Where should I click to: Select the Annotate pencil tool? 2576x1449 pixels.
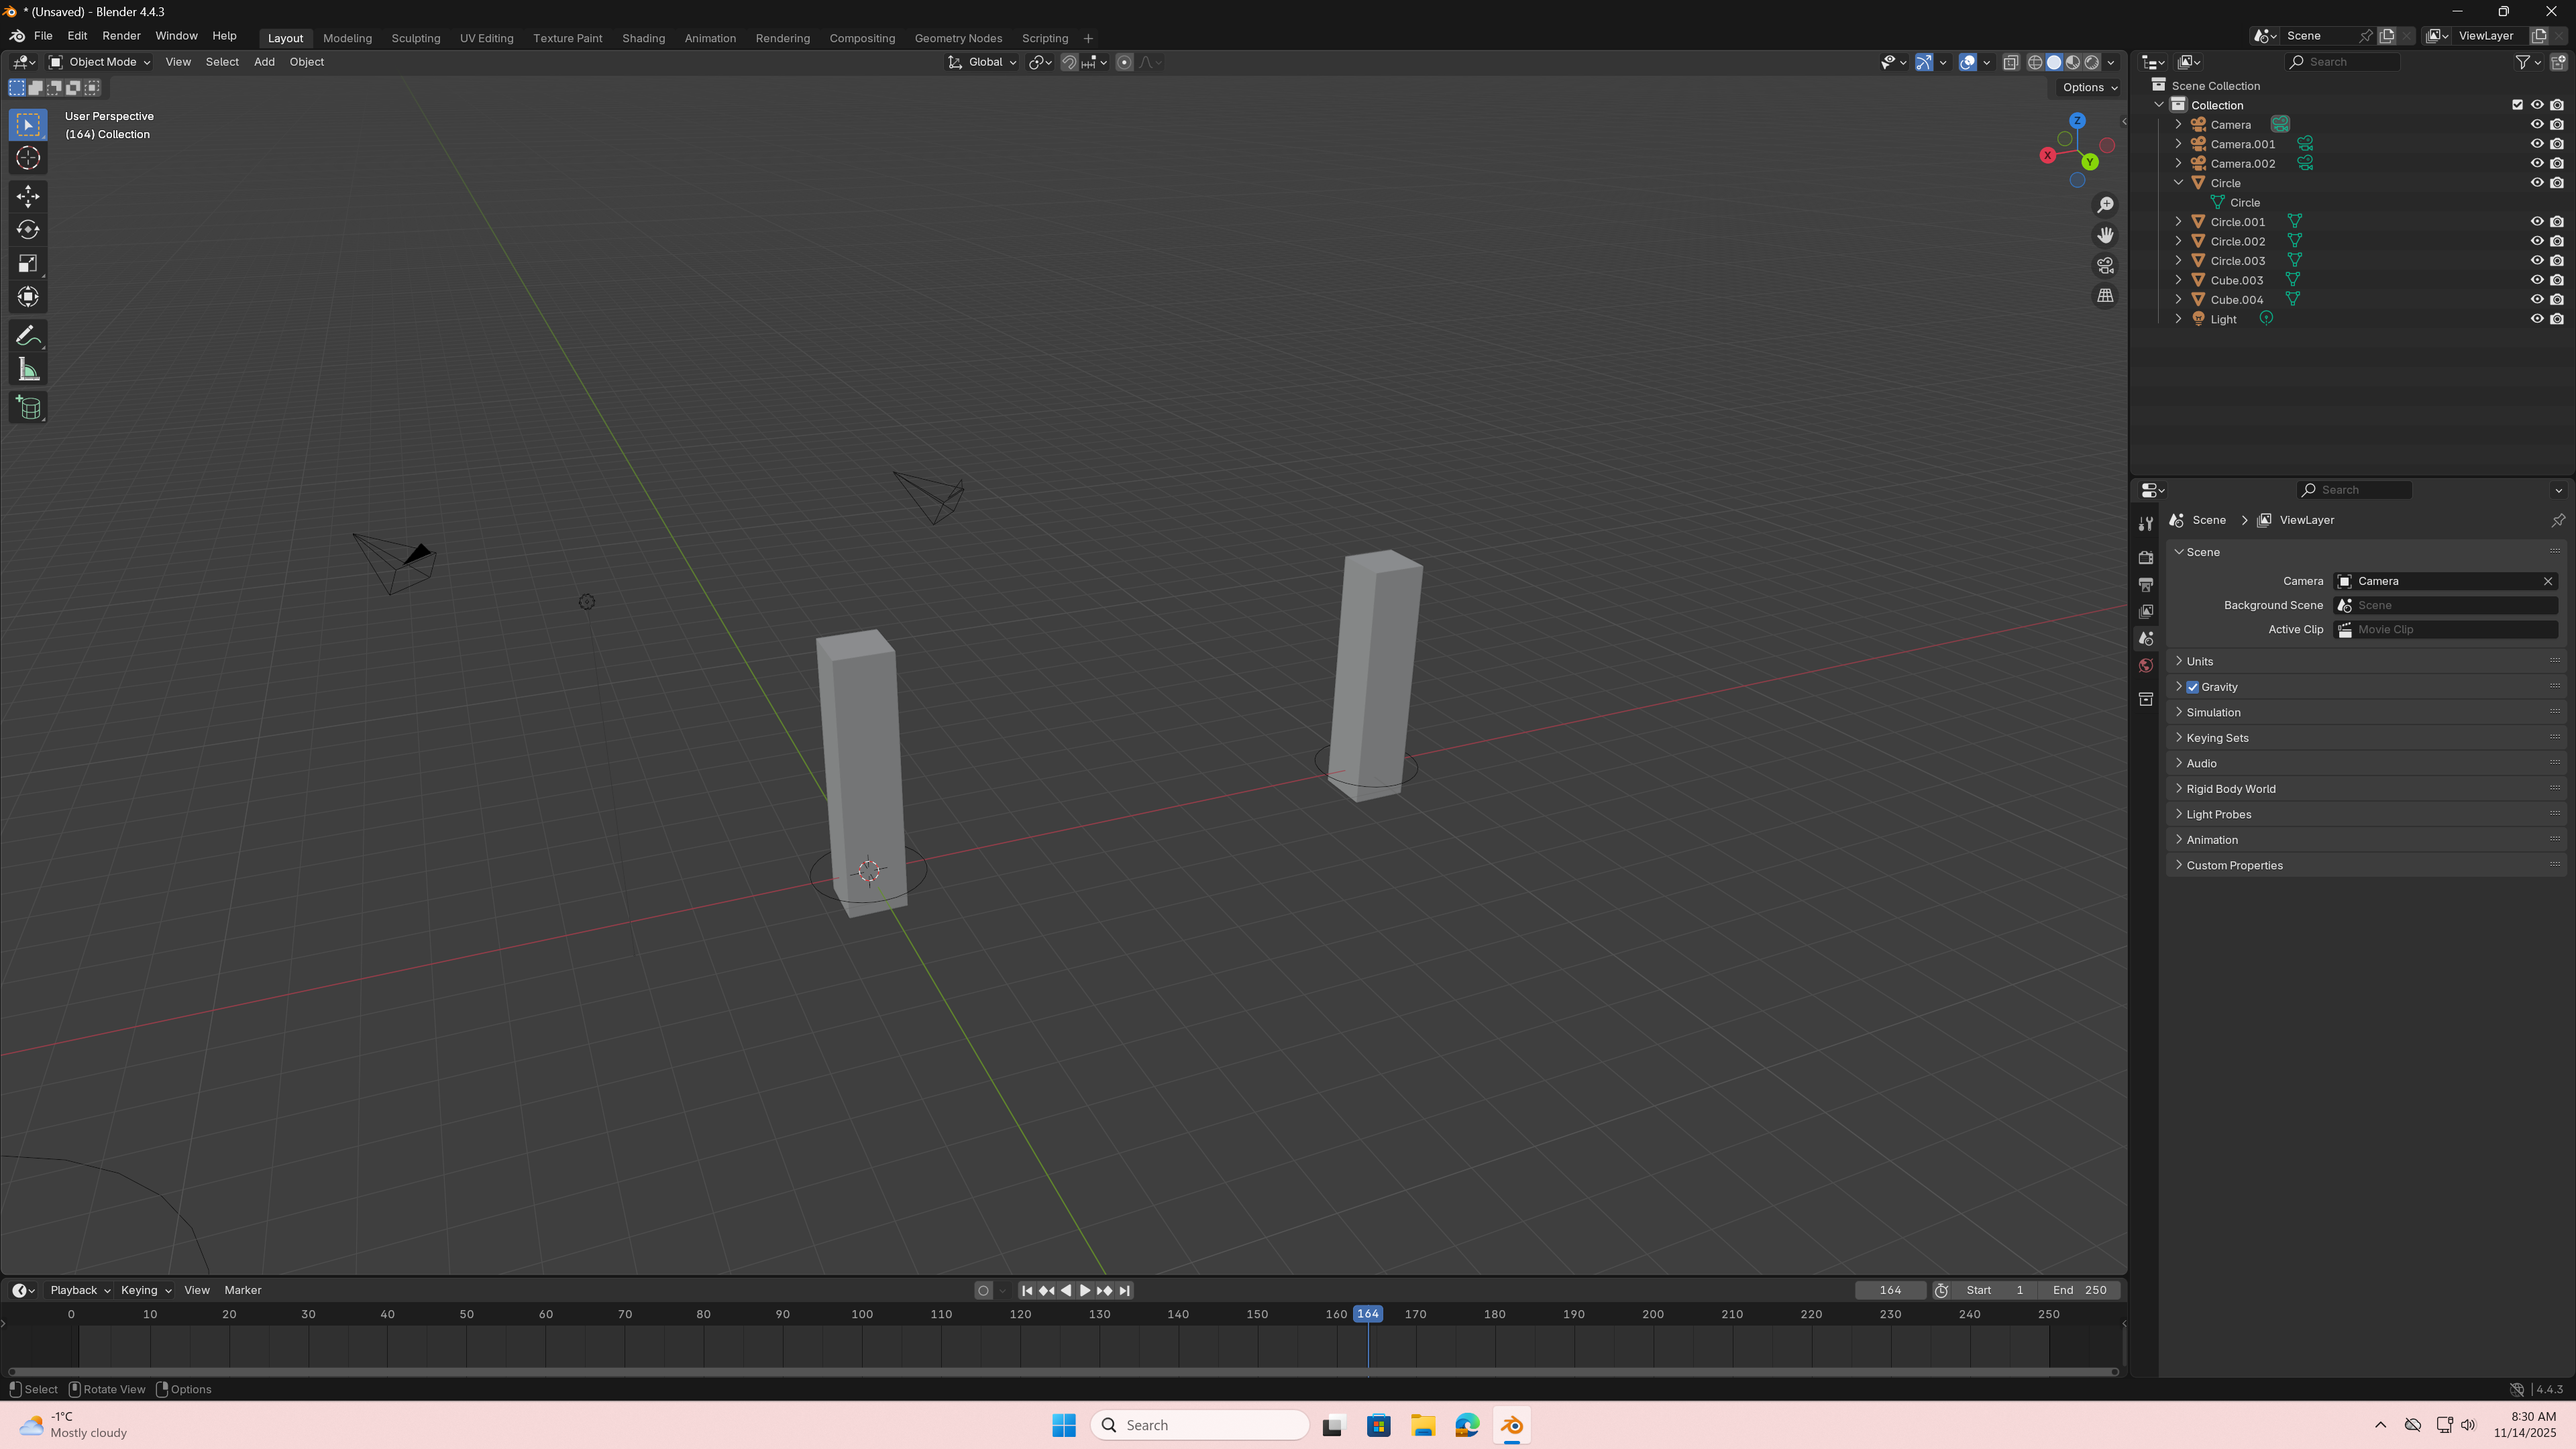point(28,336)
